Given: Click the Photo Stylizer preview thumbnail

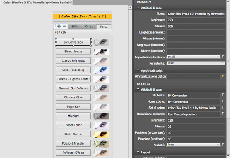Looking at the screenshot, I should pyautogui.click(x=101, y=135).
